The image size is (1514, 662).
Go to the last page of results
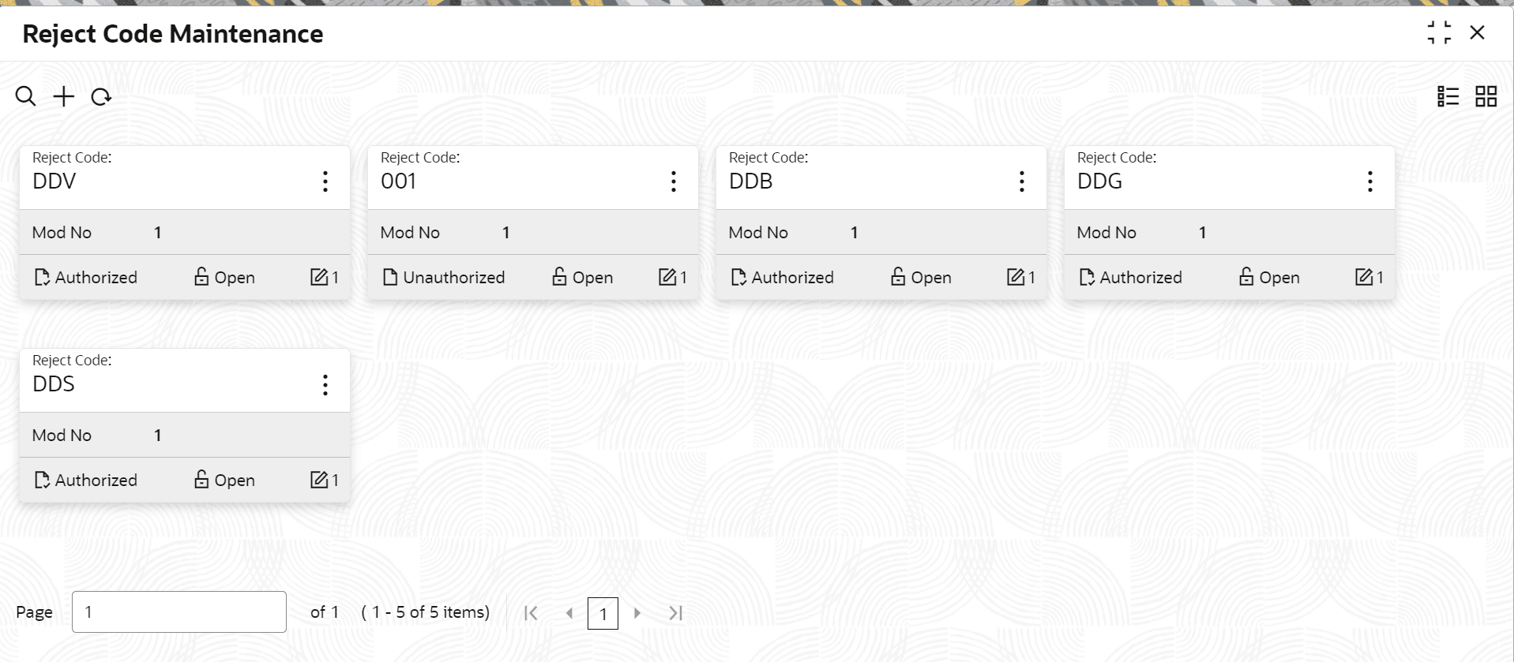tap(675, 613)
